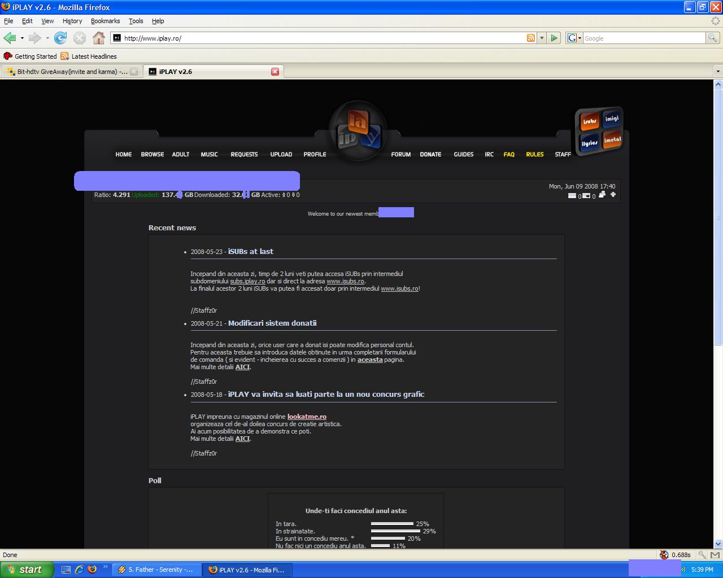The height and width of the screenshot is (578, 723).
Task: Open the Help menu
Action: [x=158, y=21]
